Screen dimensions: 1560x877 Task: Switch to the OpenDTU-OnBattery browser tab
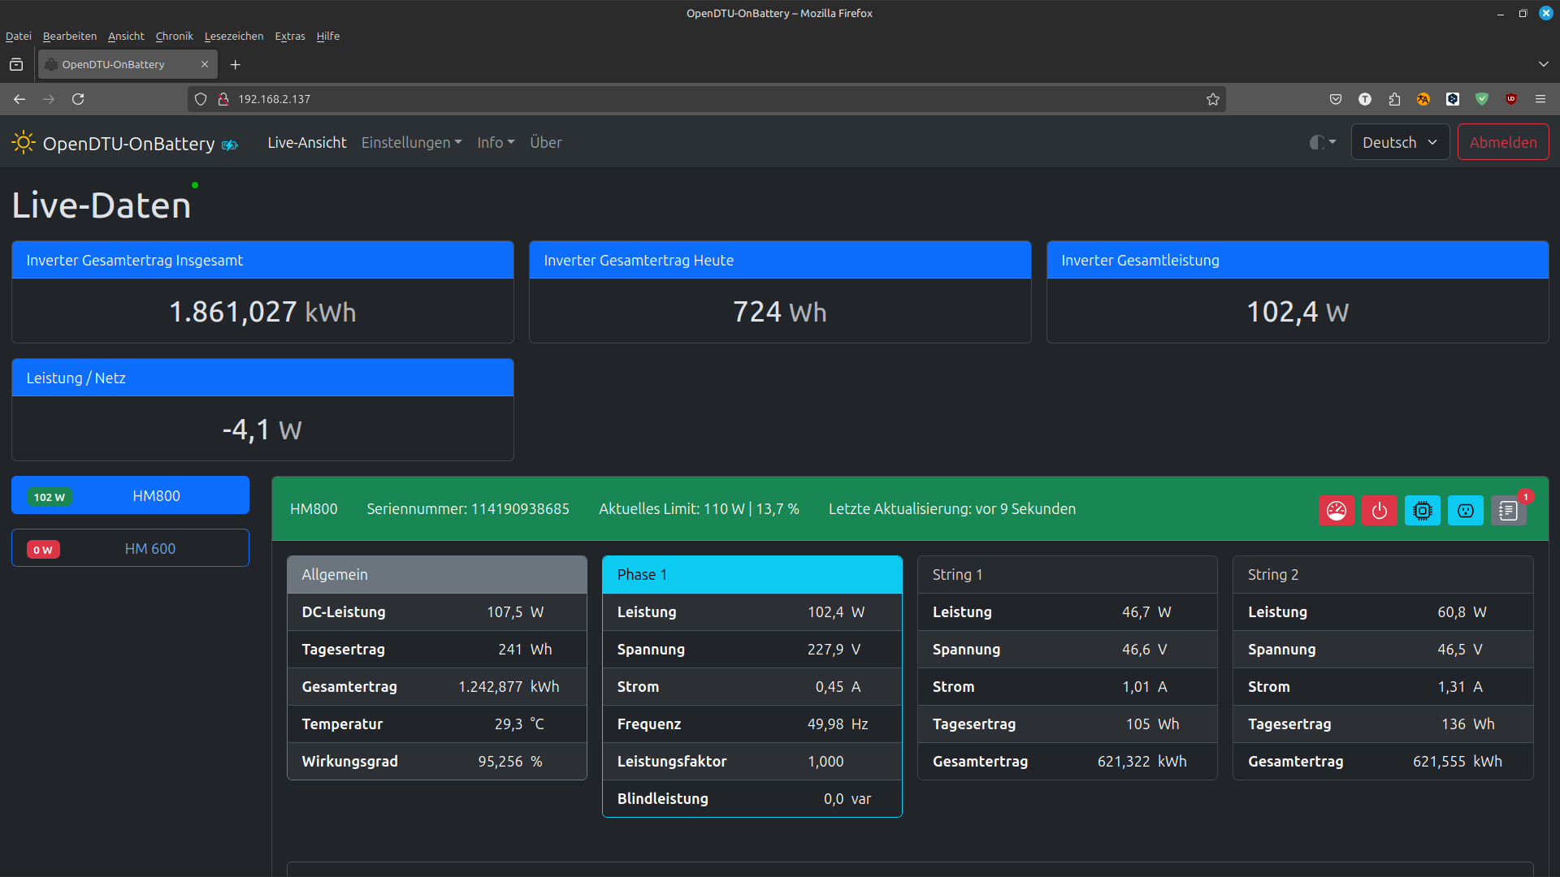[x=128, y=64]
